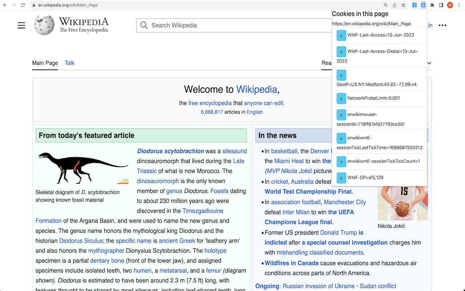Open the Diodorus Siculus link

(81, 241)
